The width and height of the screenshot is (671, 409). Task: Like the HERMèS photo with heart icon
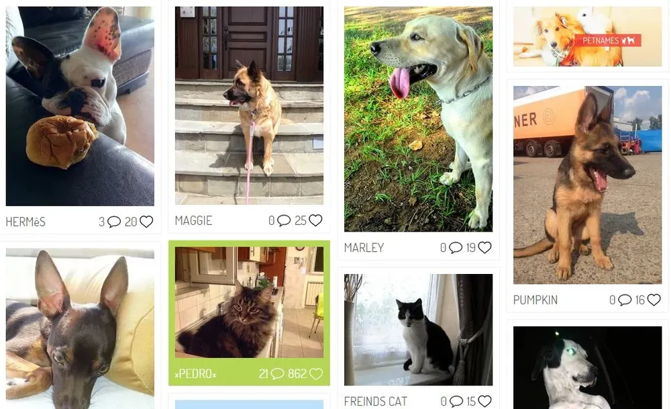pyautogui.click(x=146, y=222)
